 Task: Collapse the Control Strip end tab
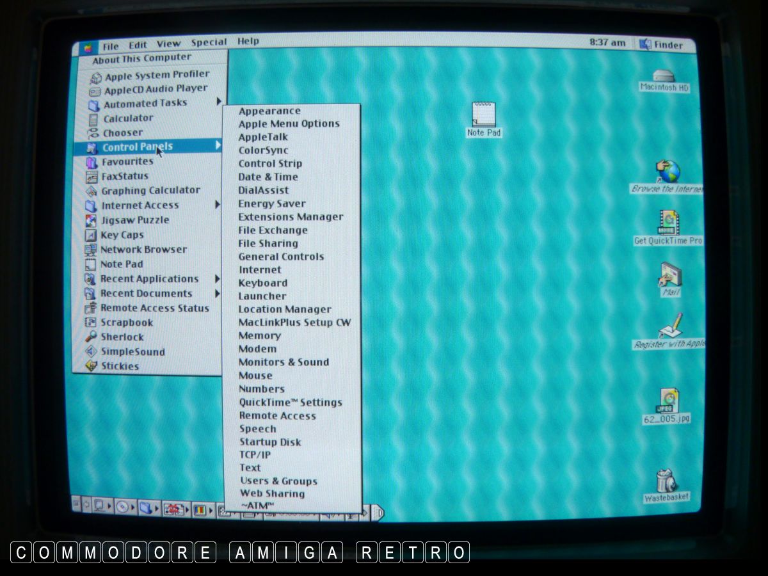(x=378, y=511)
